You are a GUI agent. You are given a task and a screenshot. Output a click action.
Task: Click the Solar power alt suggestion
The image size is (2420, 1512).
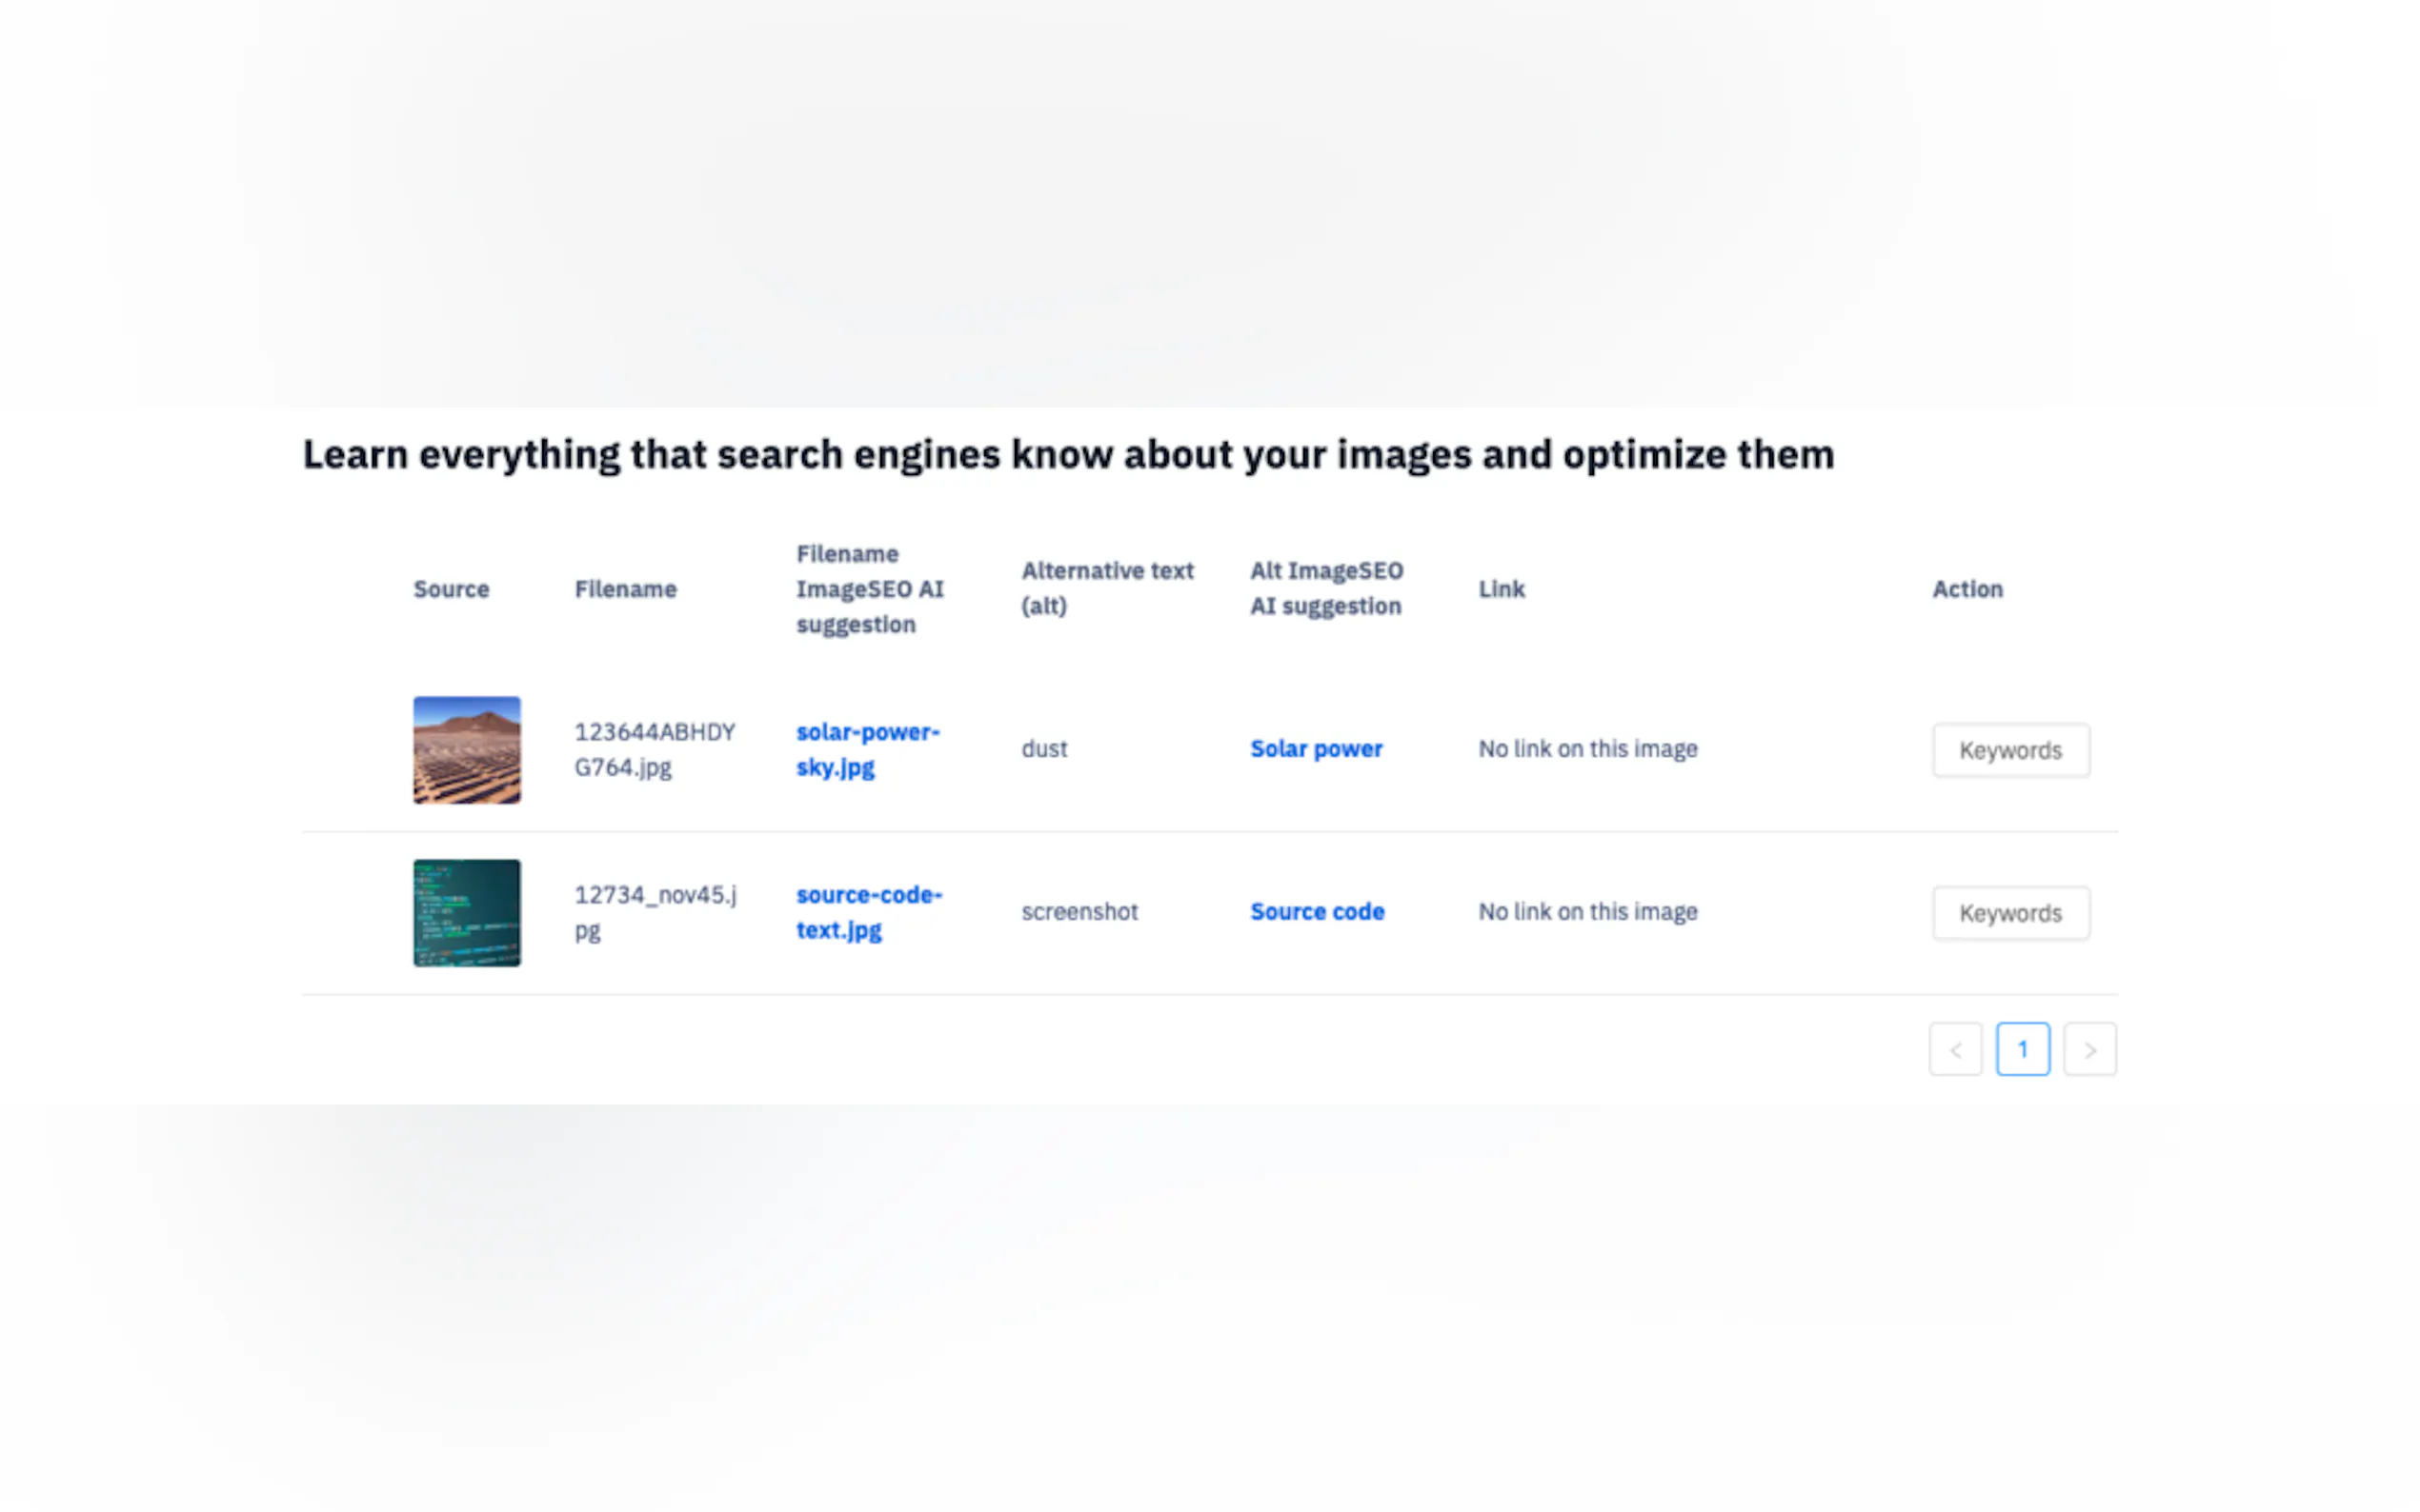1316,748
